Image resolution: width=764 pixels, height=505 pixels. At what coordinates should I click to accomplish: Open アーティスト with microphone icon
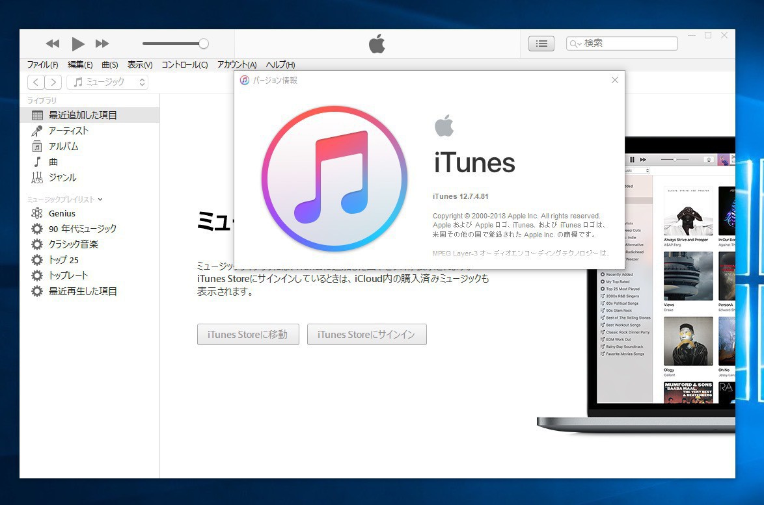68,131
